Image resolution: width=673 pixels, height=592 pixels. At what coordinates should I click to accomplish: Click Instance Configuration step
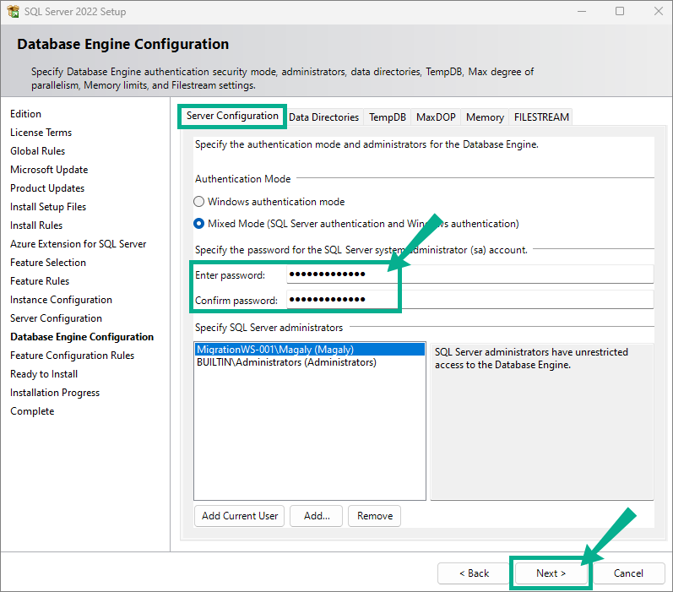click(61, 300)
